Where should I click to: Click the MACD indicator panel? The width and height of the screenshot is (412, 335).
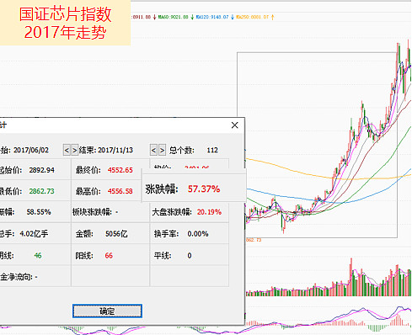tap(328, 319)
